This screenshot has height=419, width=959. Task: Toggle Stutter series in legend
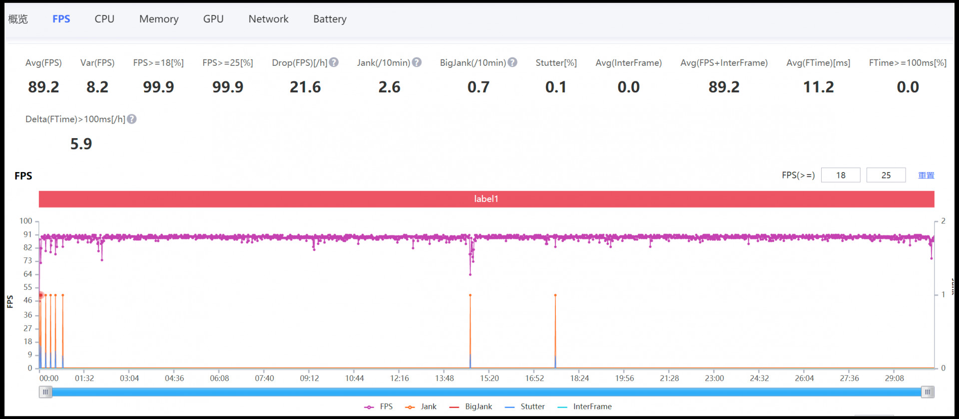tap(524, 407)
